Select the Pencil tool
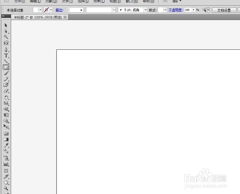This screenshot has height=194, width=240. (x=6, y=79)
